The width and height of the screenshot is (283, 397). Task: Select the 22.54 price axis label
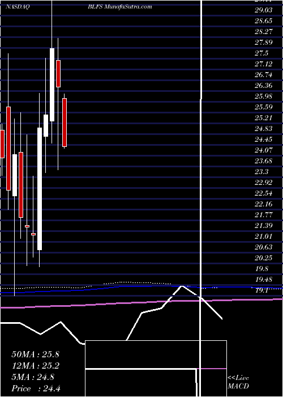[x=264, y=193]
